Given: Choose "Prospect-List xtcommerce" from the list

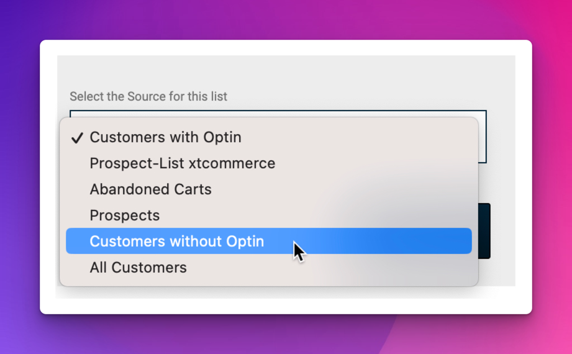Looking at the screenshot, I should (269, 163).
